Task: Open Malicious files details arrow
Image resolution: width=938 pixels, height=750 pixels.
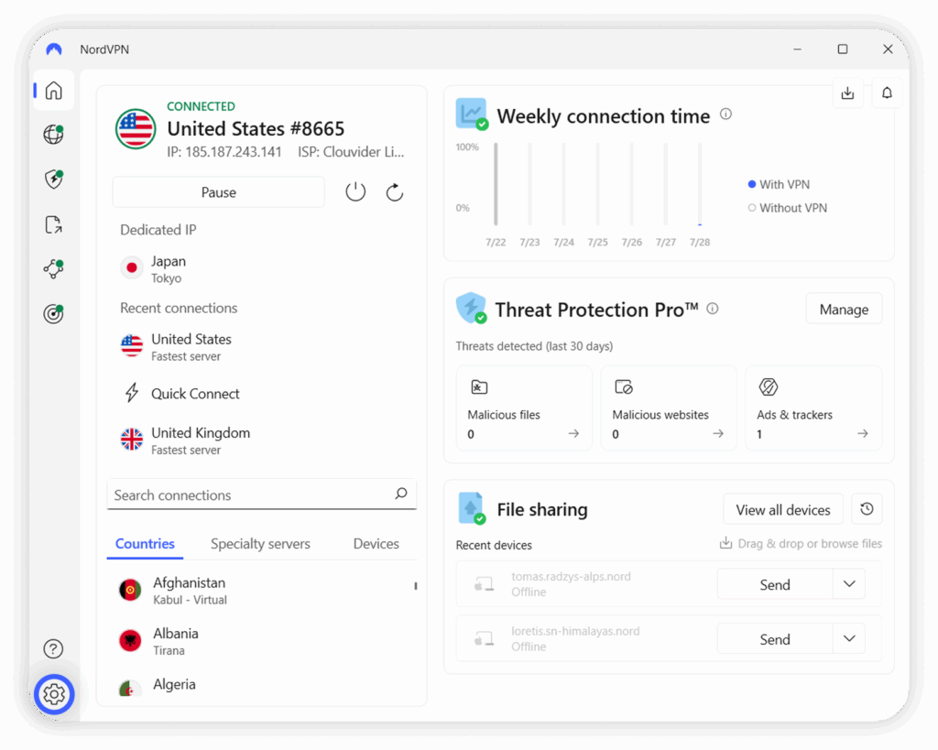Action: click(573, 434)
